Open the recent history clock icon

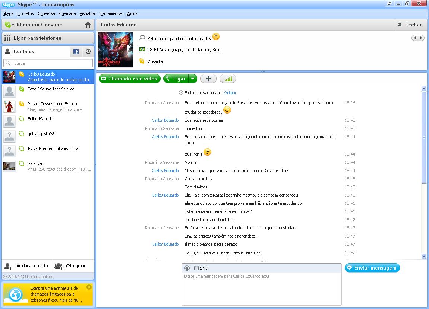click(88, 52)
